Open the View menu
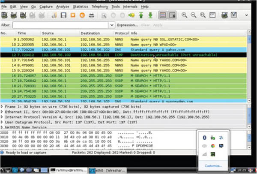This screenshot has height=174, width=257. pyautogui.click(x=24, y=7)
